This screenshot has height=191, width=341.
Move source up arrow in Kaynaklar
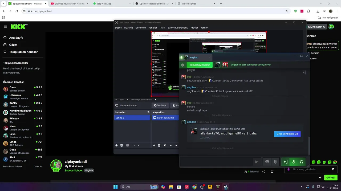tap(171, 145)
